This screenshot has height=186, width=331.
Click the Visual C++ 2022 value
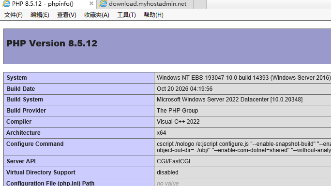click(178, 122)
